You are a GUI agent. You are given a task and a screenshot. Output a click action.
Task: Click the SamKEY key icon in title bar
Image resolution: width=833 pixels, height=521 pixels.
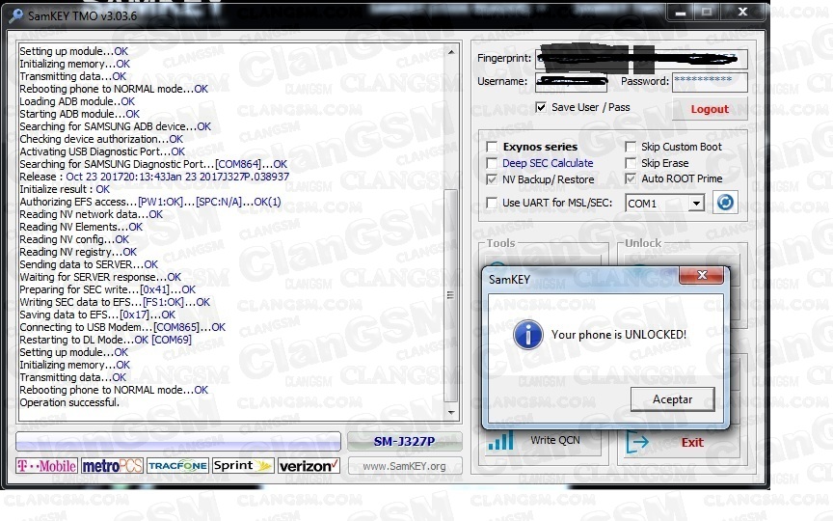point(16,15)
